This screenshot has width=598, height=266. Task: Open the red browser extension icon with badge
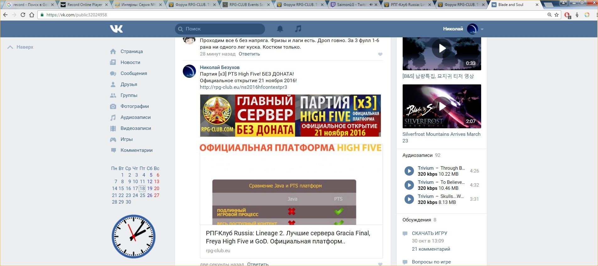click(567, 15)
